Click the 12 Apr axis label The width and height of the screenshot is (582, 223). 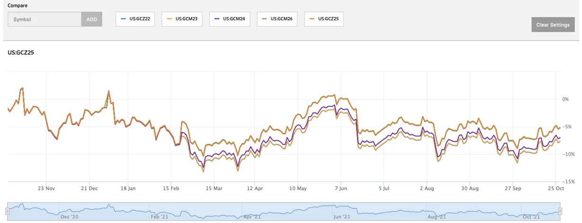coord(255,188)
